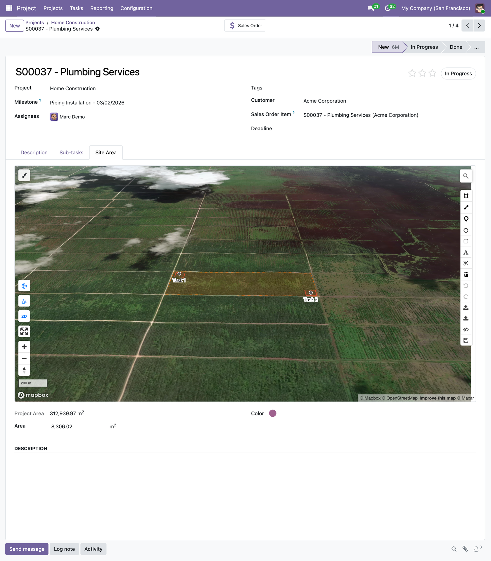Click the trash delete tool on map
The image size is (491, 561).
coord(466,274)
